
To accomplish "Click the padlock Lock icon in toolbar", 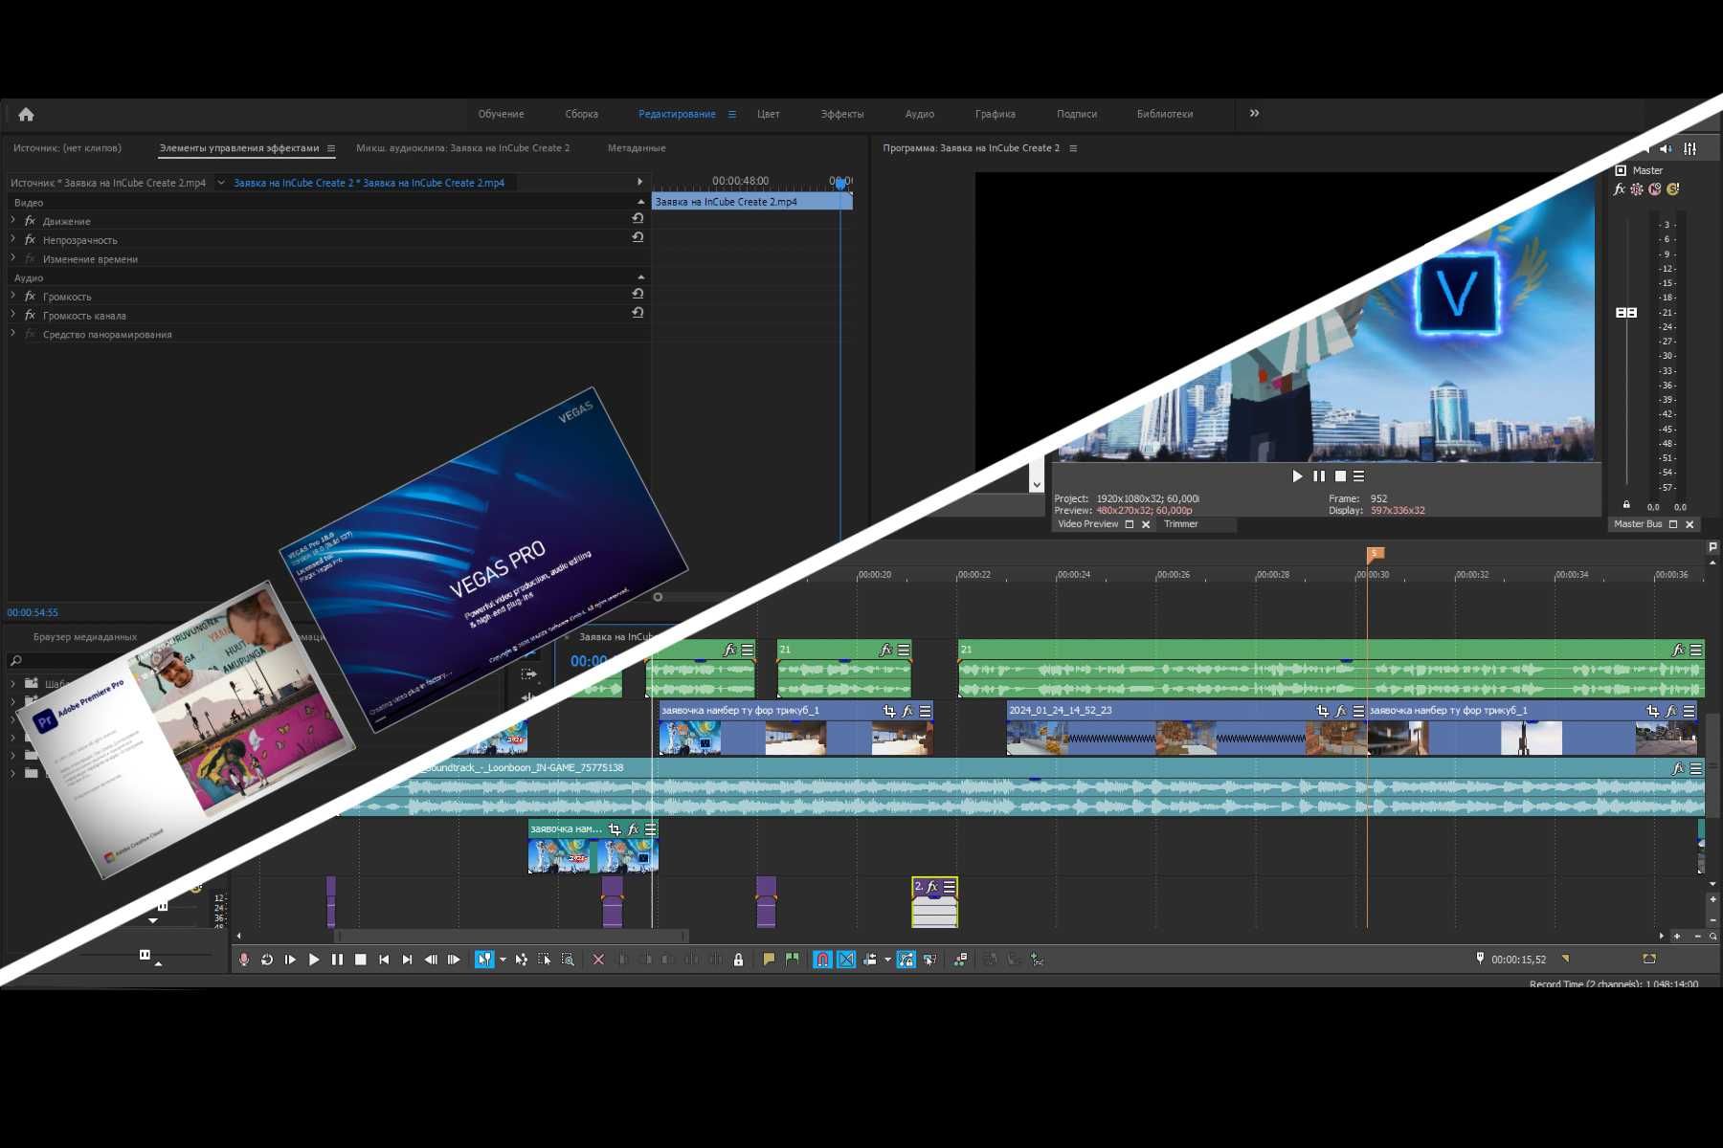I will [738, 960].
